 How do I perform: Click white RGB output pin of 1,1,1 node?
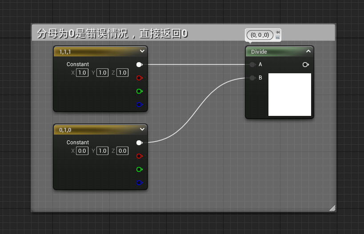[139, 65]
